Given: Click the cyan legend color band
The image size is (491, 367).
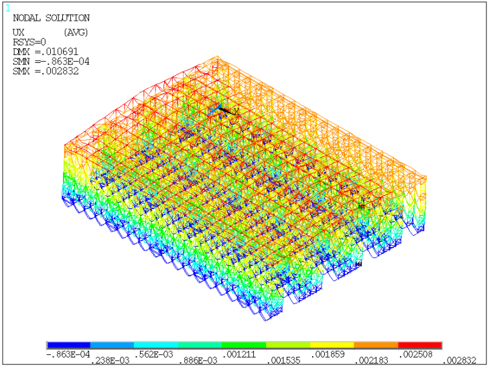Looking at the screenshot, I should tap(156, 345).
